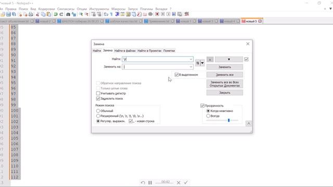This screenshot has height=187, width=333.
Task: Switch to the 'Найти в файлах' tab
Action: coord(125,51)
